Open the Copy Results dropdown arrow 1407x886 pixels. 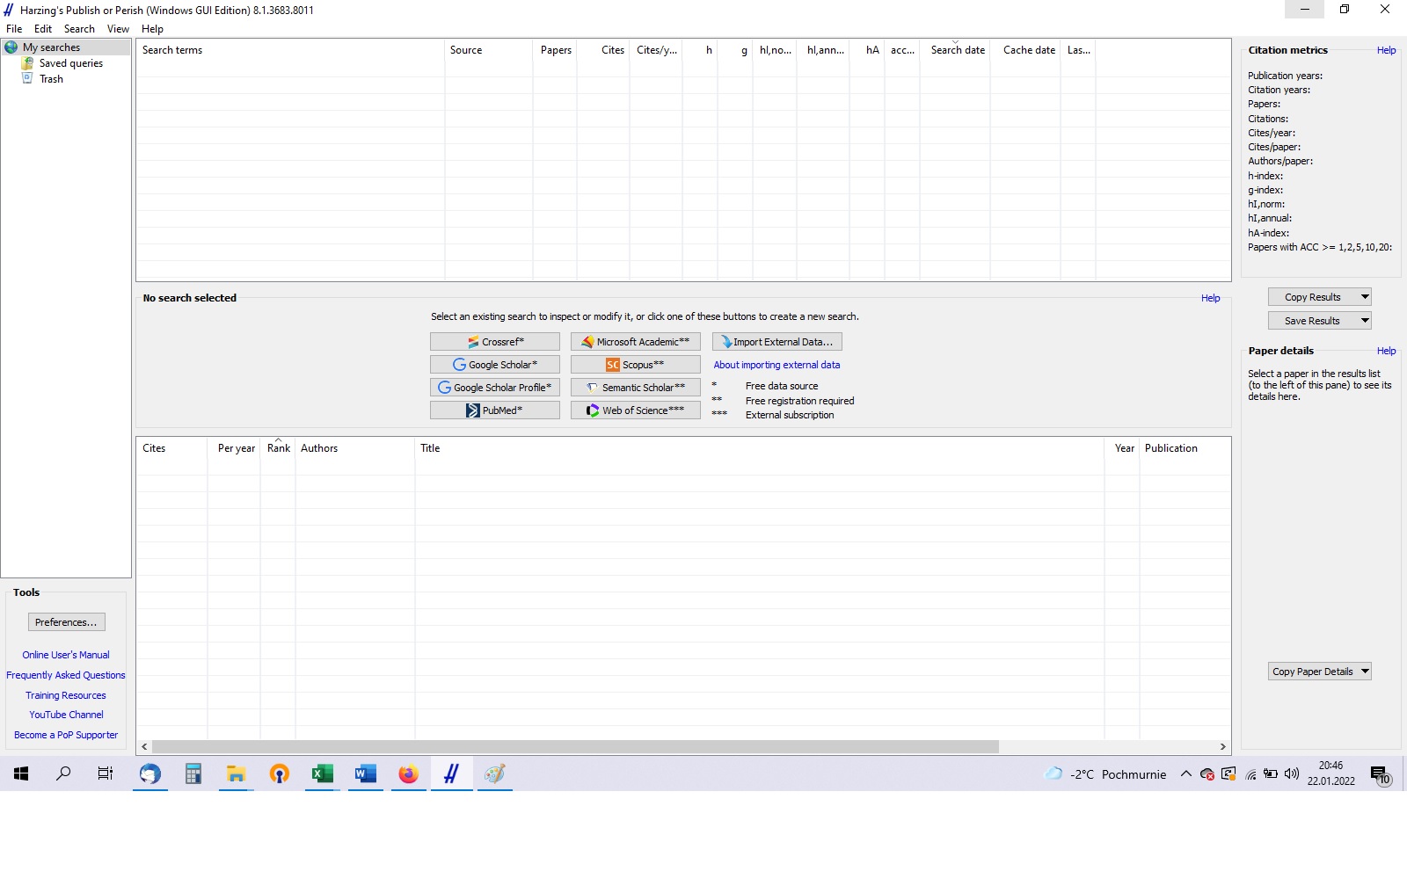pyautogui.click(x=1365, y=297)
